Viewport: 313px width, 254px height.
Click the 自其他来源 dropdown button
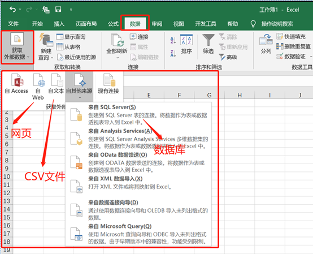pyautogui.click(x=79, y=87)
